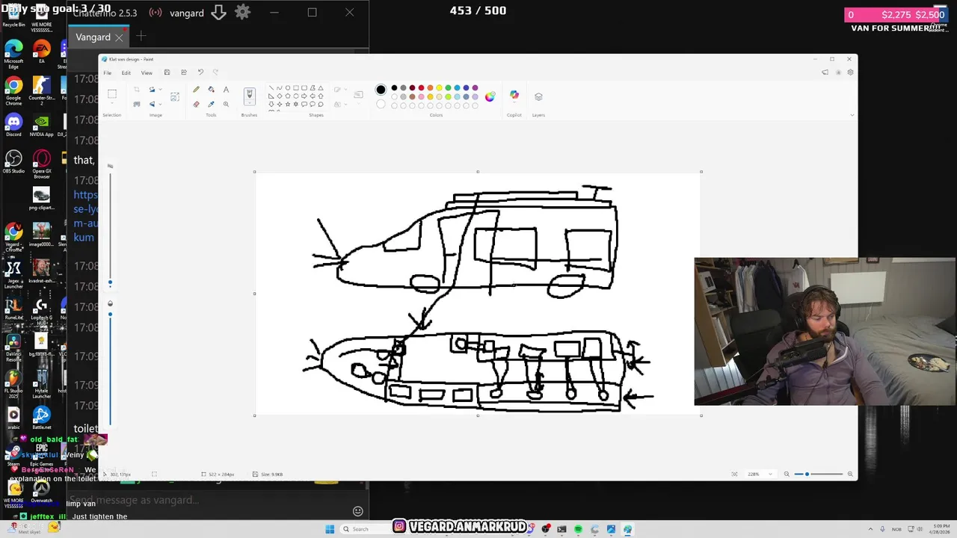This screenshot has height=538, width=957.
Task: Select the Fill bucket tool
Action: point(211,90)
